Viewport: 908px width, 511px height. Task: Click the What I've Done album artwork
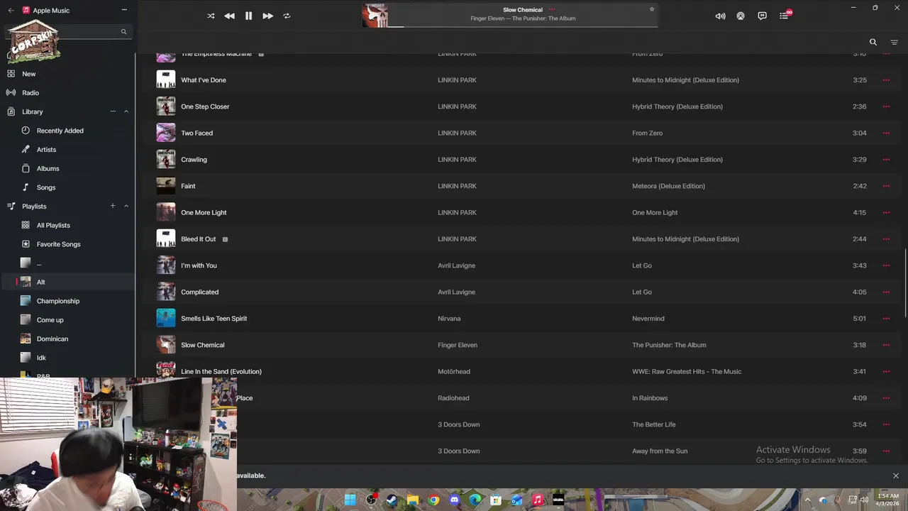click(166, 80)
